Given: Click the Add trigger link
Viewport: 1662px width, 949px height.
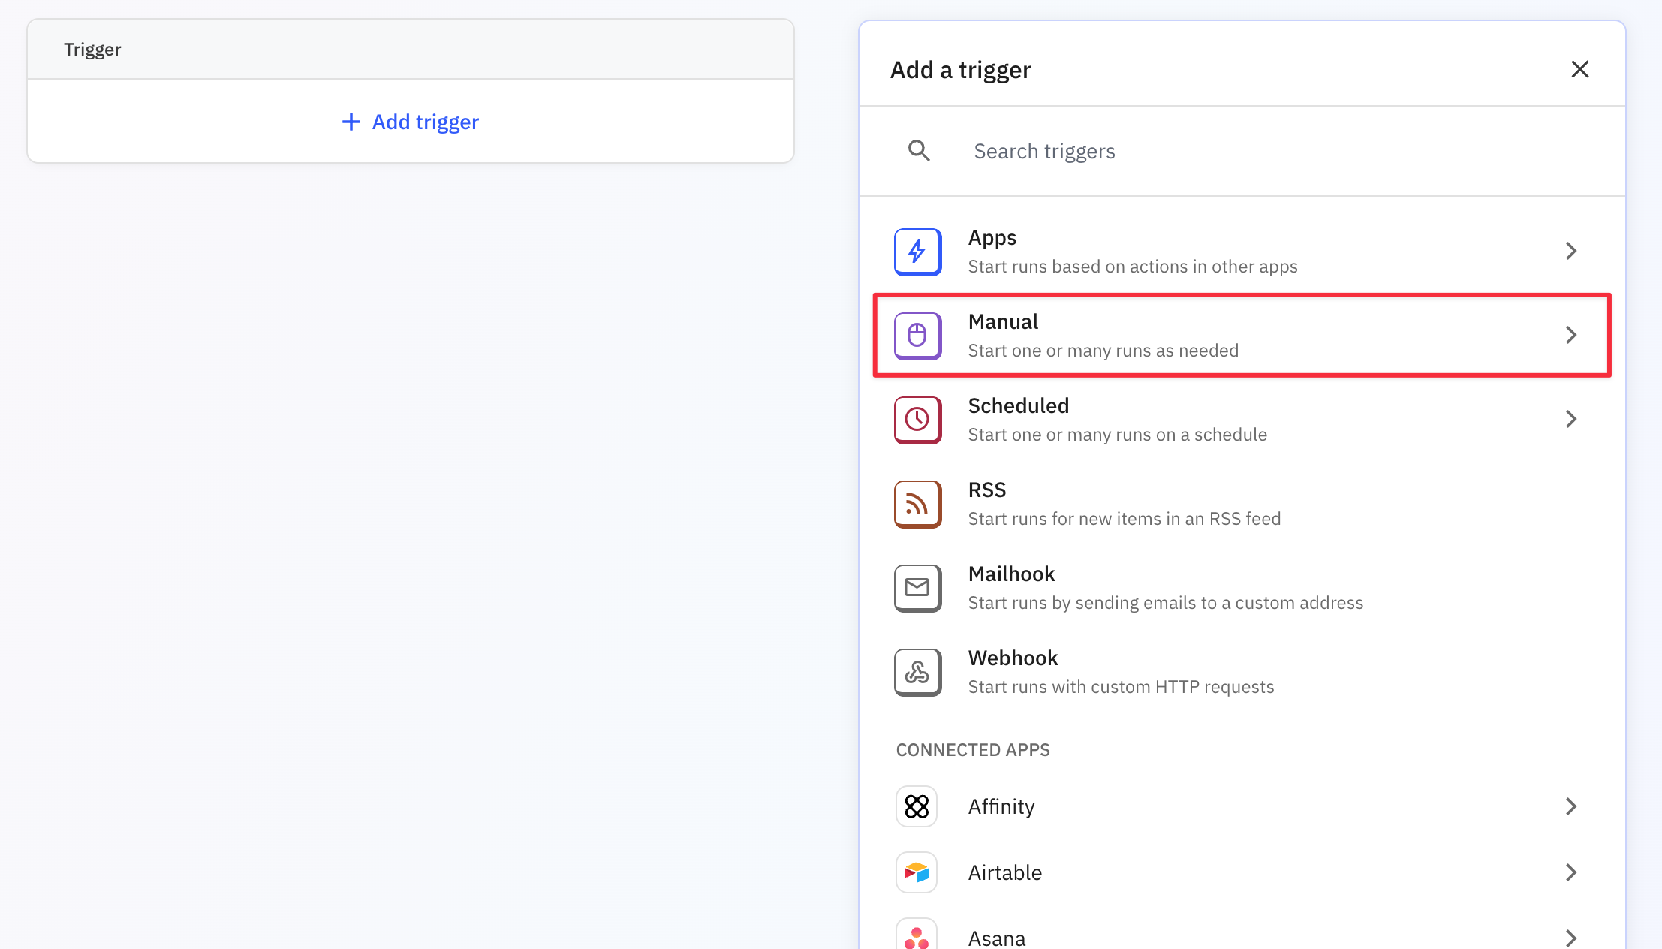Looking at the screenshot, I should click(411, 122).
